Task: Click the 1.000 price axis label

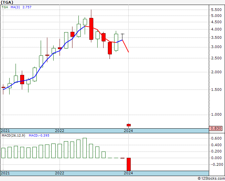Action: (216, 115)
